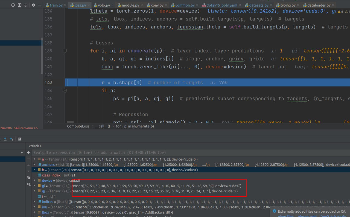The image size is (350, 217).
Task: Click the Run to Cursor debugger icon
Action: coord(11,139)
